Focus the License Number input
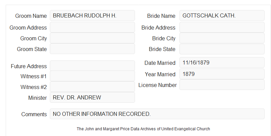This screenshot has width=271, height=136. click(222, 85)
